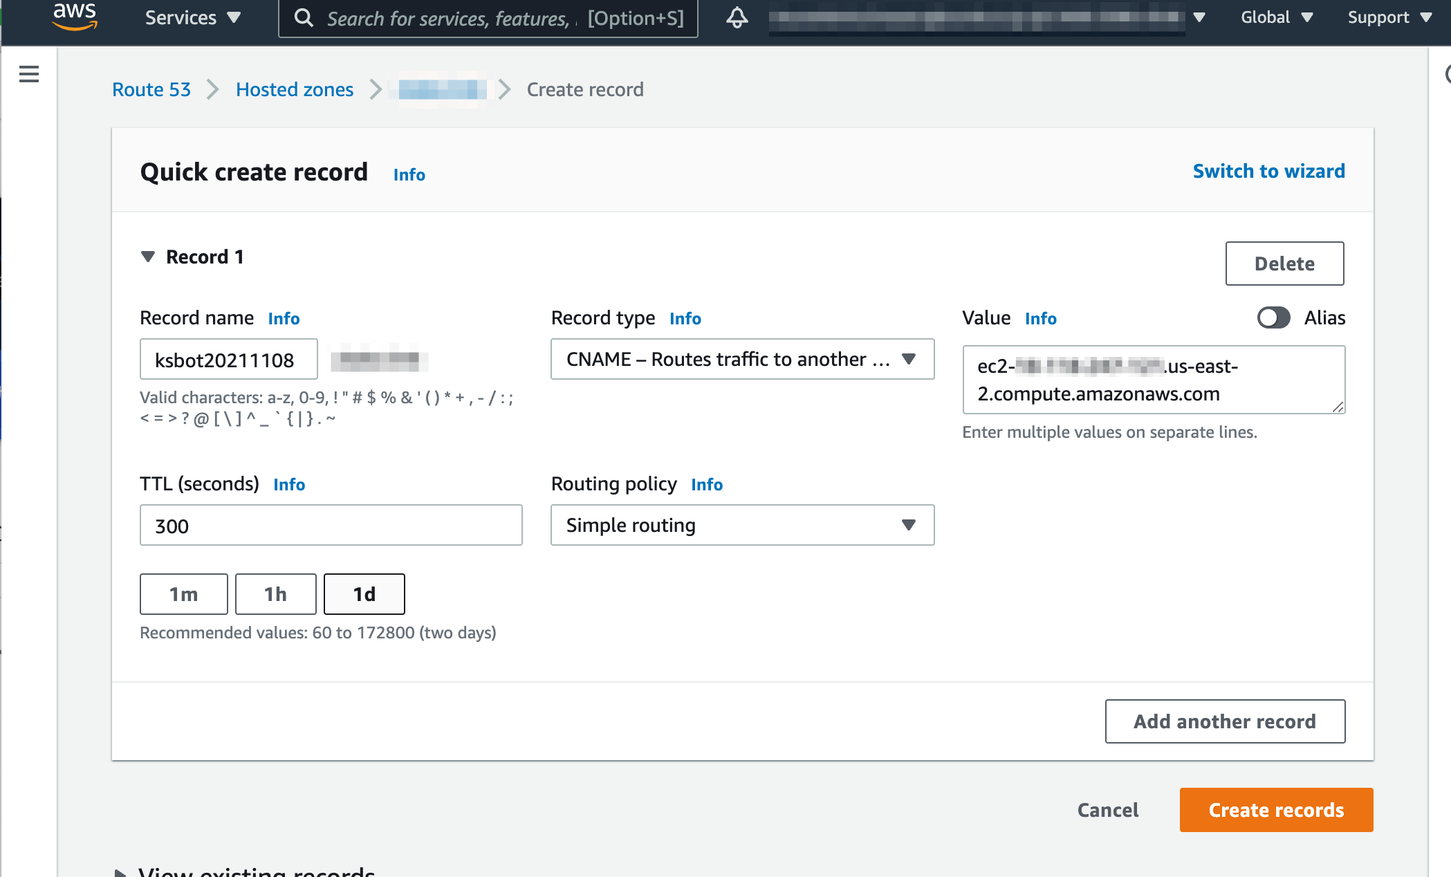Click the search services input field
Screen dimensions: 1451x877
coord(488,18)
